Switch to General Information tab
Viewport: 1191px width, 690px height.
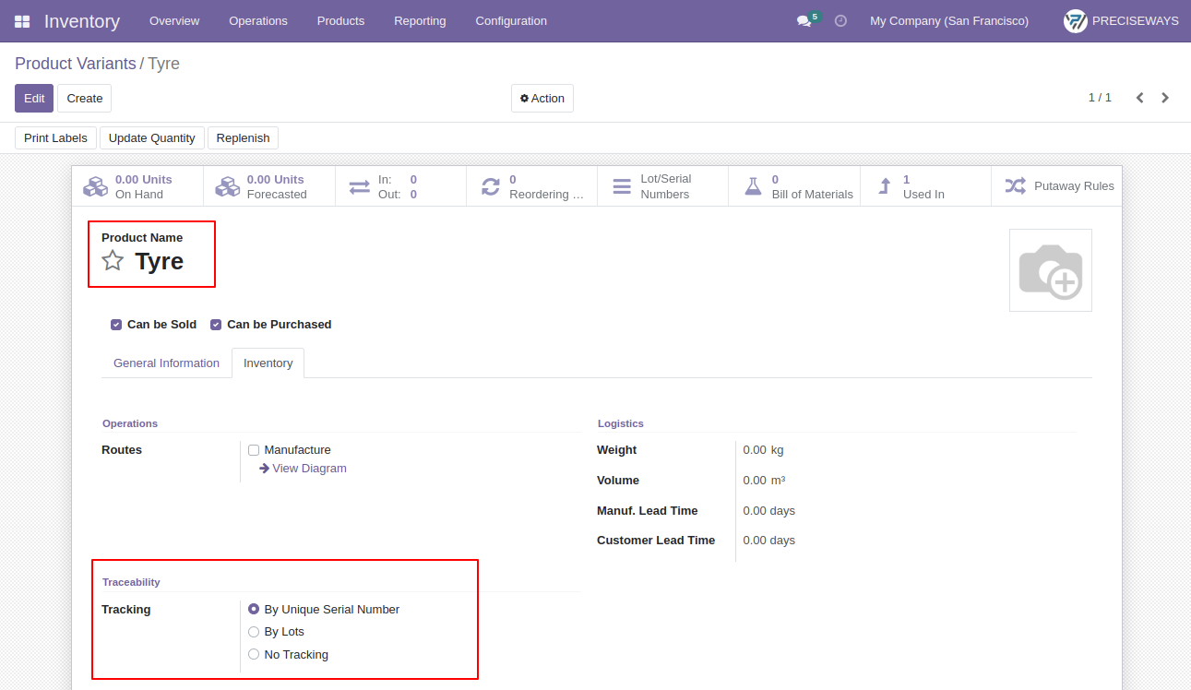pos(166,363)
